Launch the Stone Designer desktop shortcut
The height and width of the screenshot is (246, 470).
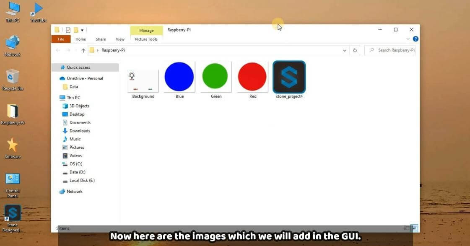click(13, 219)
